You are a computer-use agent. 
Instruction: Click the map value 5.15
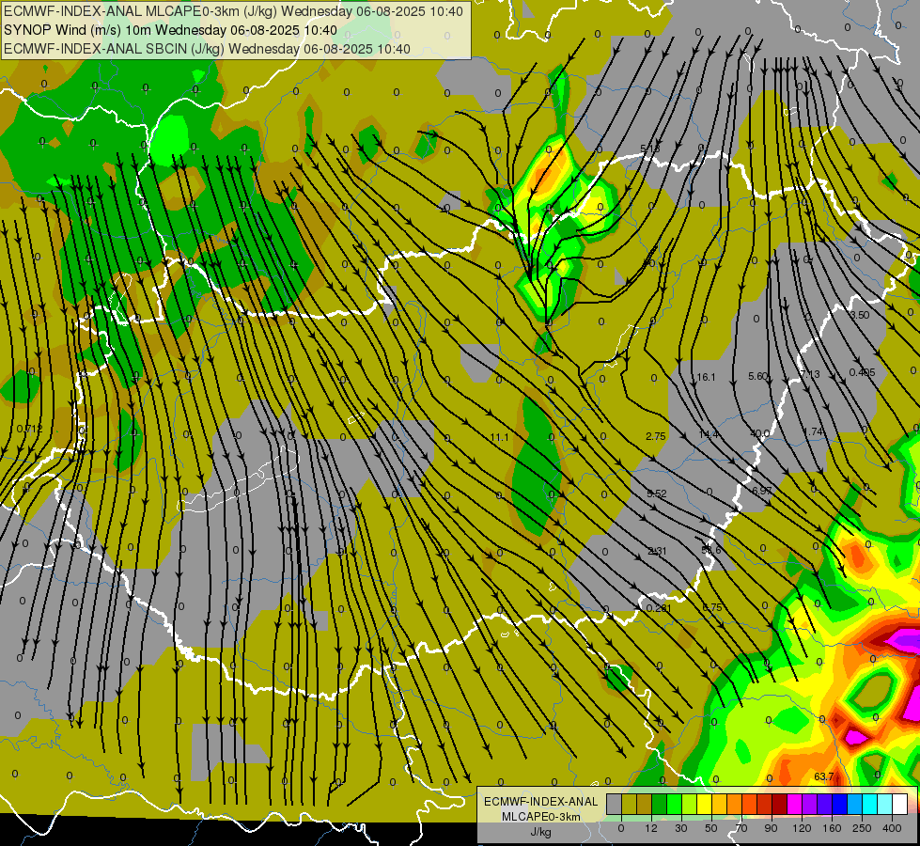650,149
